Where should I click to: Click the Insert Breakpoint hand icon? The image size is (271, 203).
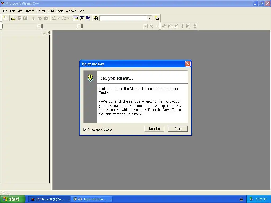195,26
